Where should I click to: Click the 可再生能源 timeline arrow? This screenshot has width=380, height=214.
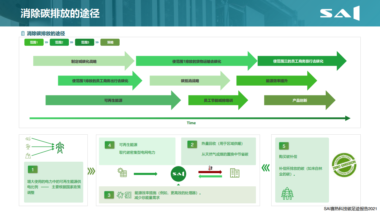[x=113, y=100]
